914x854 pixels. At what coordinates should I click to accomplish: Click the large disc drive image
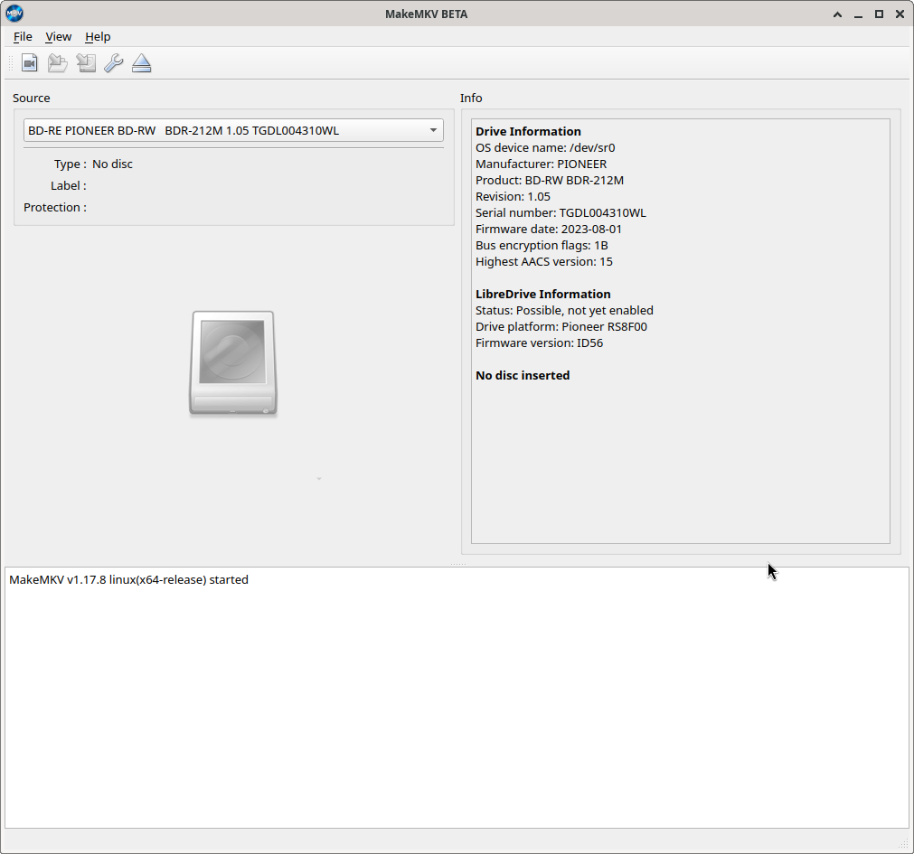coord(233,363)
